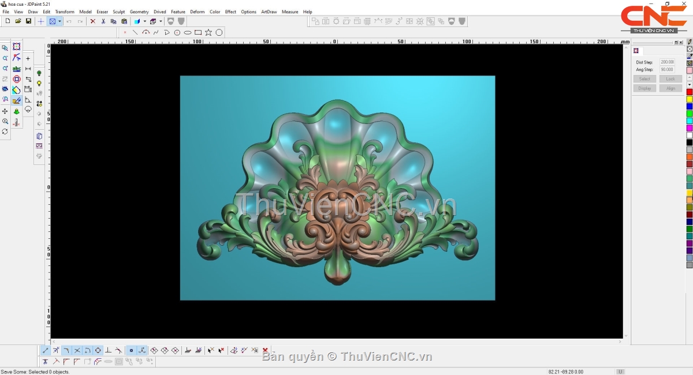Open the blue cube view dropdown arrow
693x375 pixels.
click(144, 21)
